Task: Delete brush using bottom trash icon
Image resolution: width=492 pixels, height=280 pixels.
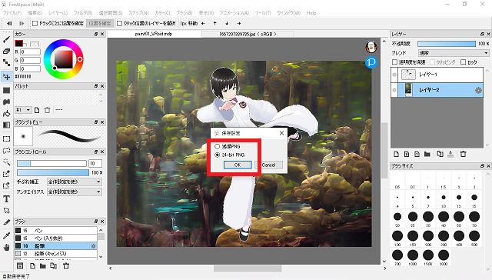Action: pyautogui.click(x=66, y=266)
